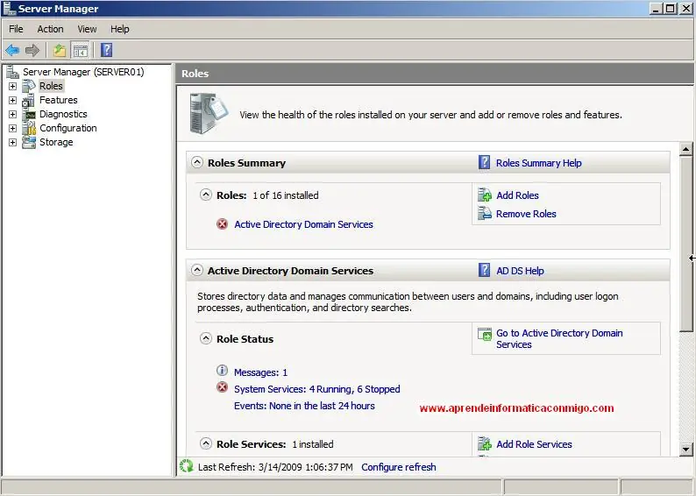This screenshot has height=496, width=696.
Task: Open the Action menu
Action: 50,29
